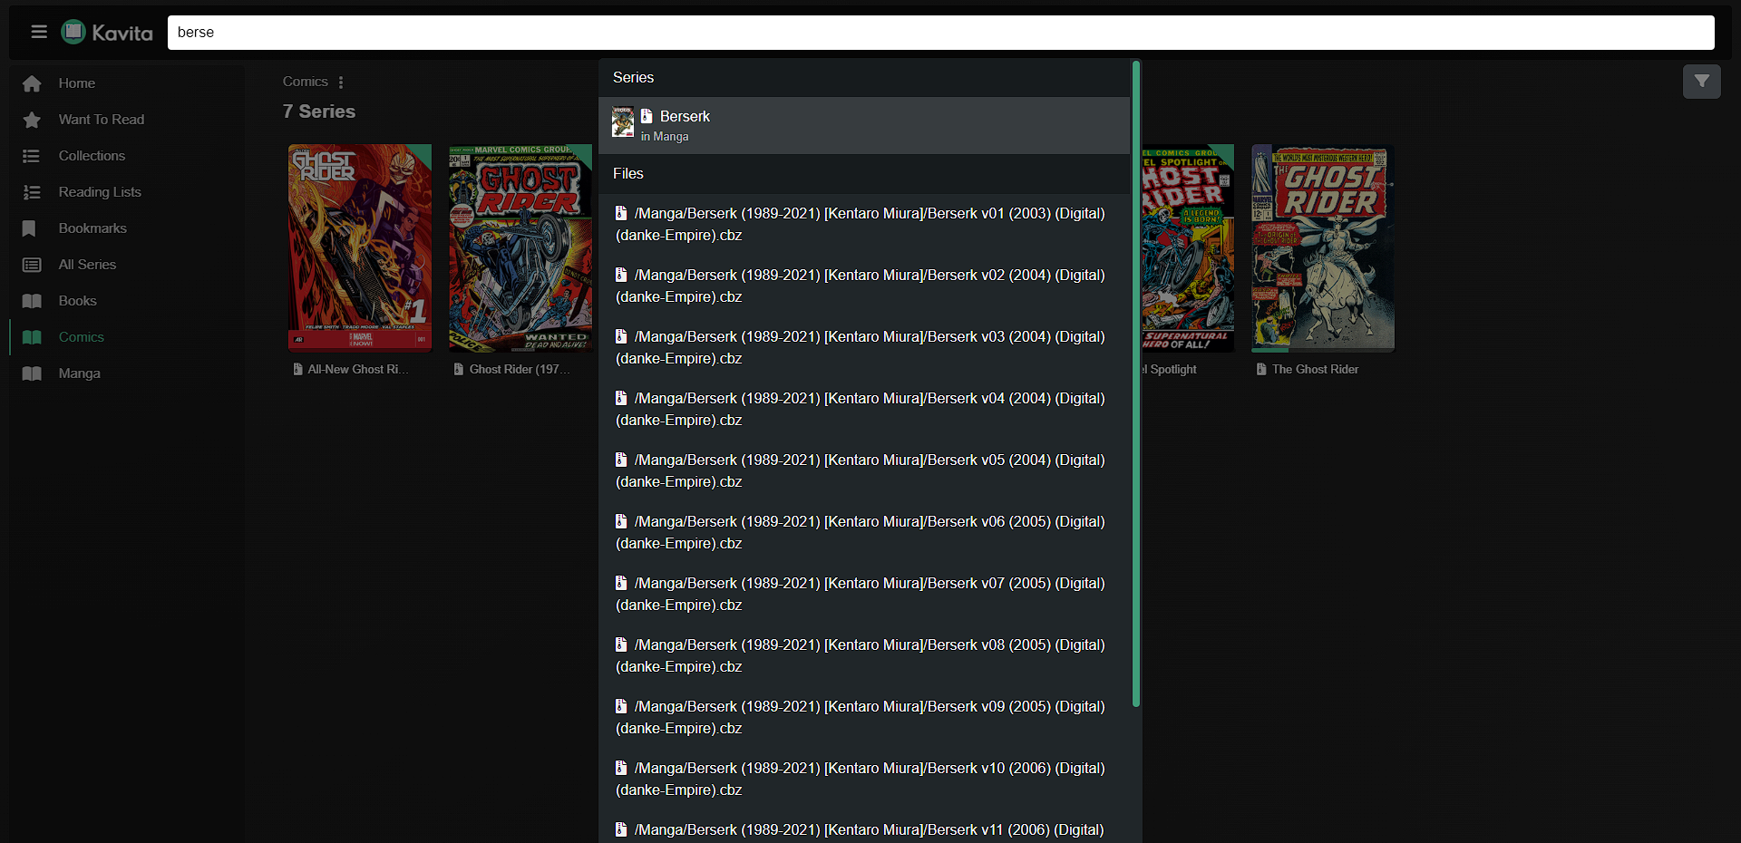Click the archive icon of Berserk v05 file

click(x=621, y=460)
